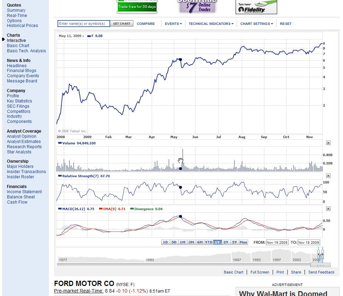Click Reset in the chart toolbar
This screenshot has height=296, width=343.
pos(285,24)
